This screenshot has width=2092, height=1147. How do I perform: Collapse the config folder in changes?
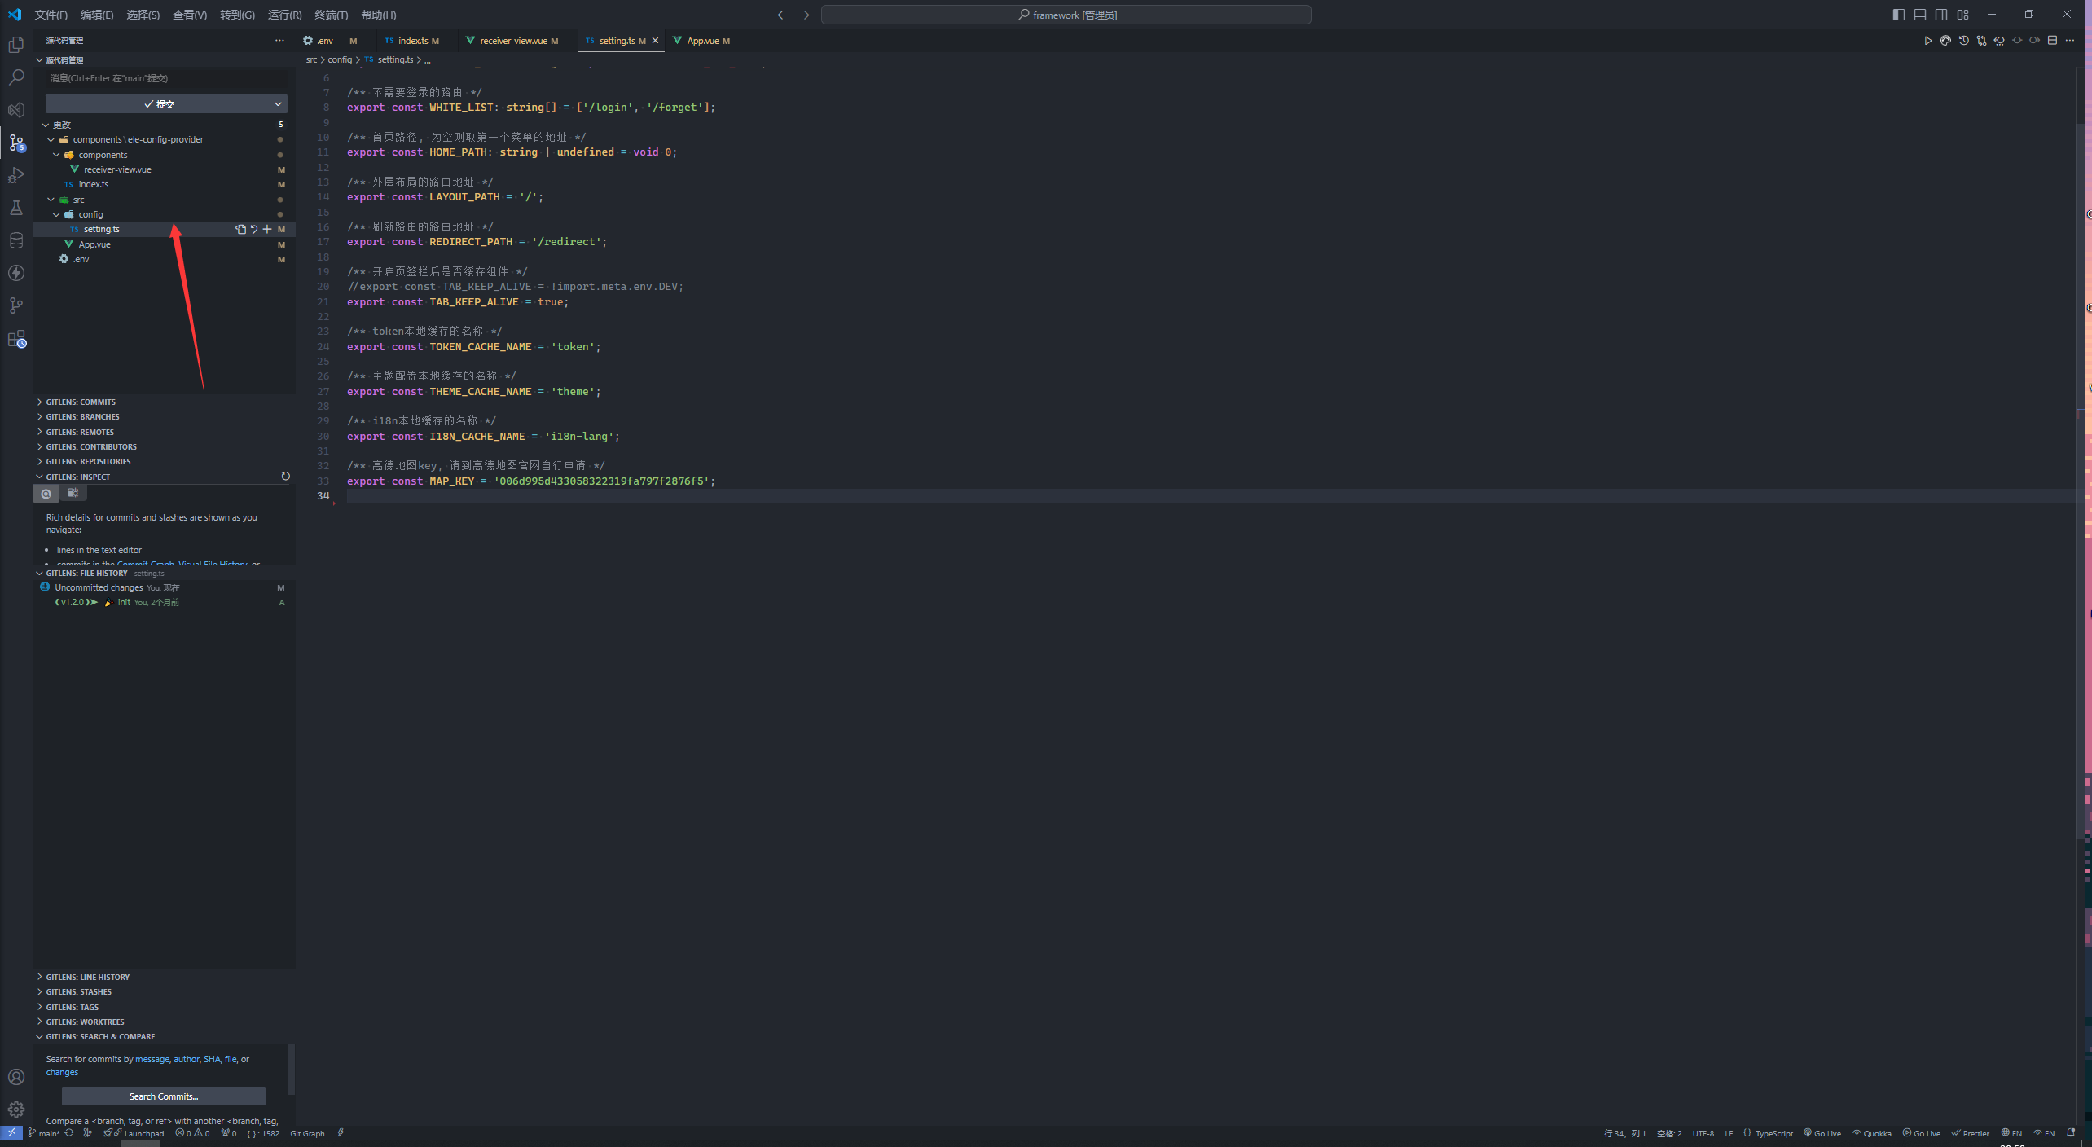pos(56,215)
